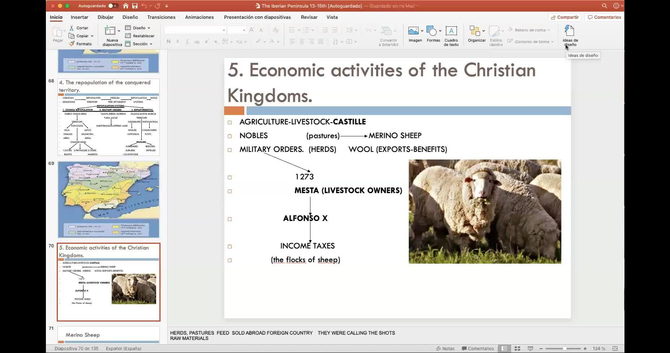
Task: Toggle normal view button in status bar
Action: pos(504,348)
